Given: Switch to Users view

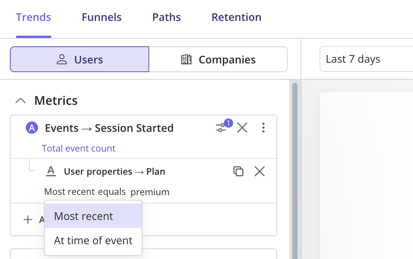Looking at the screenshot, I should tap(80, 59).
